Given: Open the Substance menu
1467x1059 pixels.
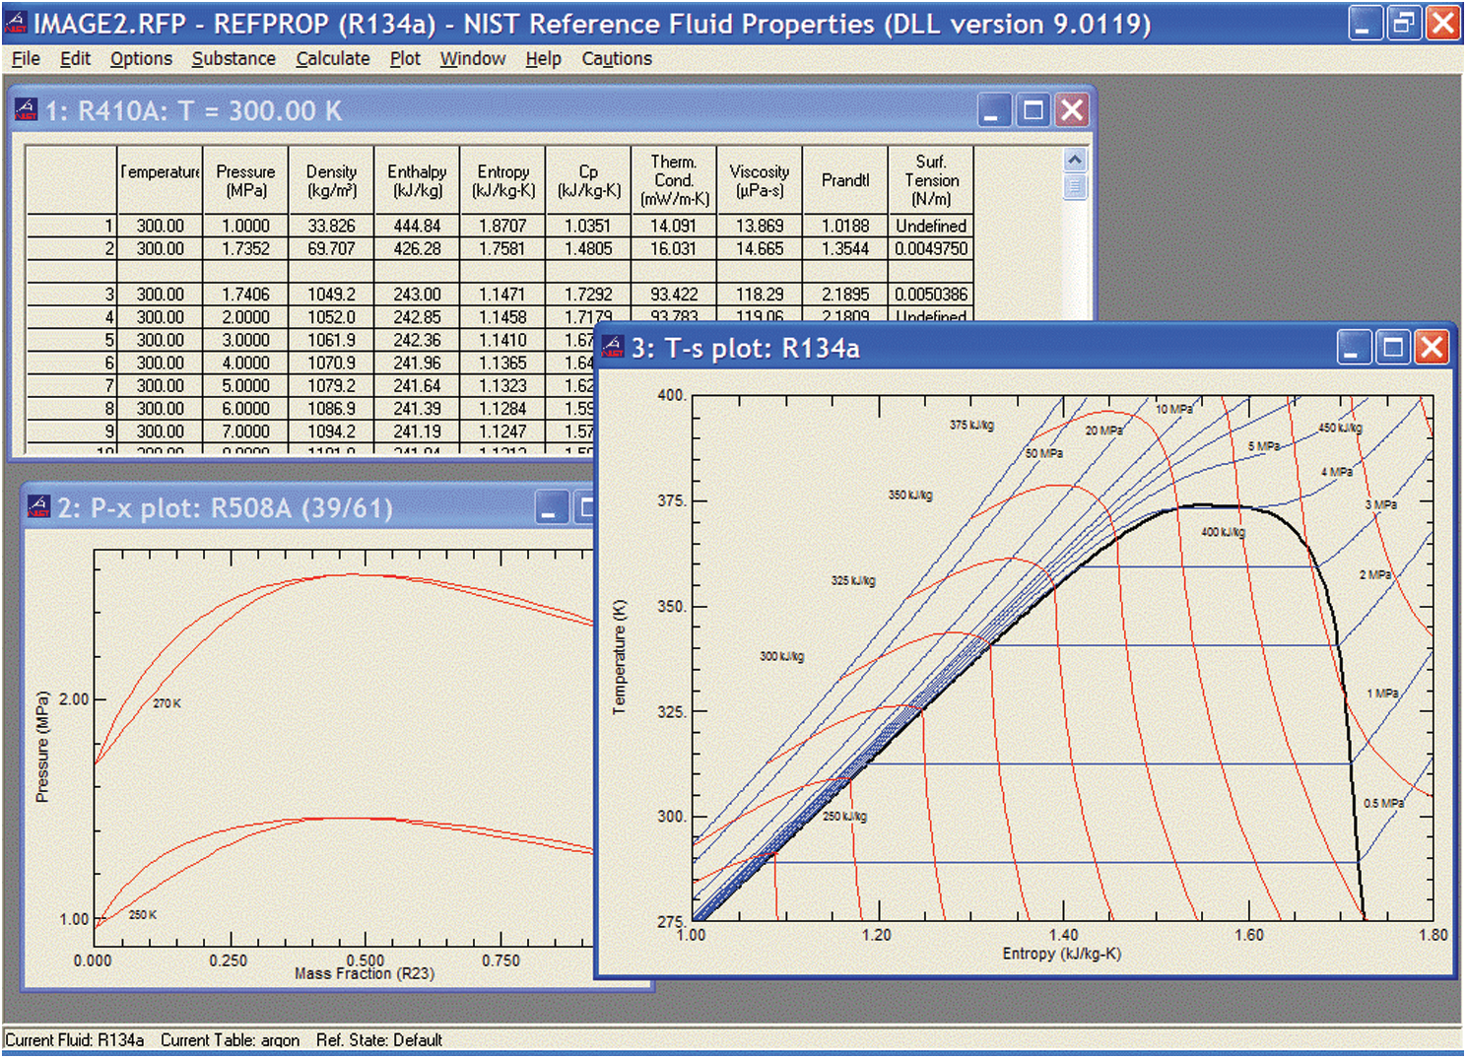Looking at the screenshot, I should pos(233,59).
